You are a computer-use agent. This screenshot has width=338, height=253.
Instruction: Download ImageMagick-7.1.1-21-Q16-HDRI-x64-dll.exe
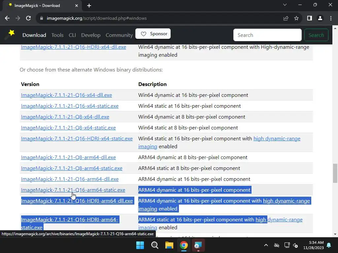click(x=74, y=47)
